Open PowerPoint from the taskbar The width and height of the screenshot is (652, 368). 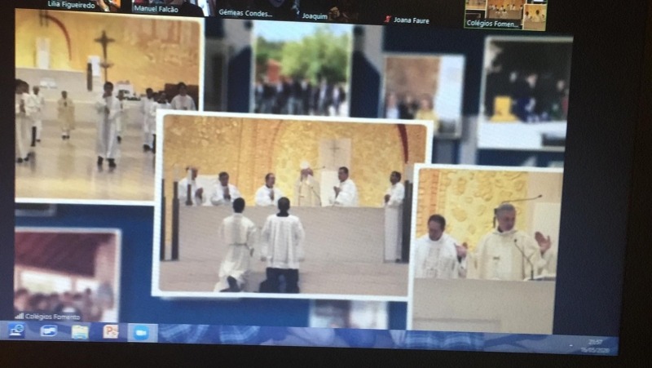coord(111,332)
